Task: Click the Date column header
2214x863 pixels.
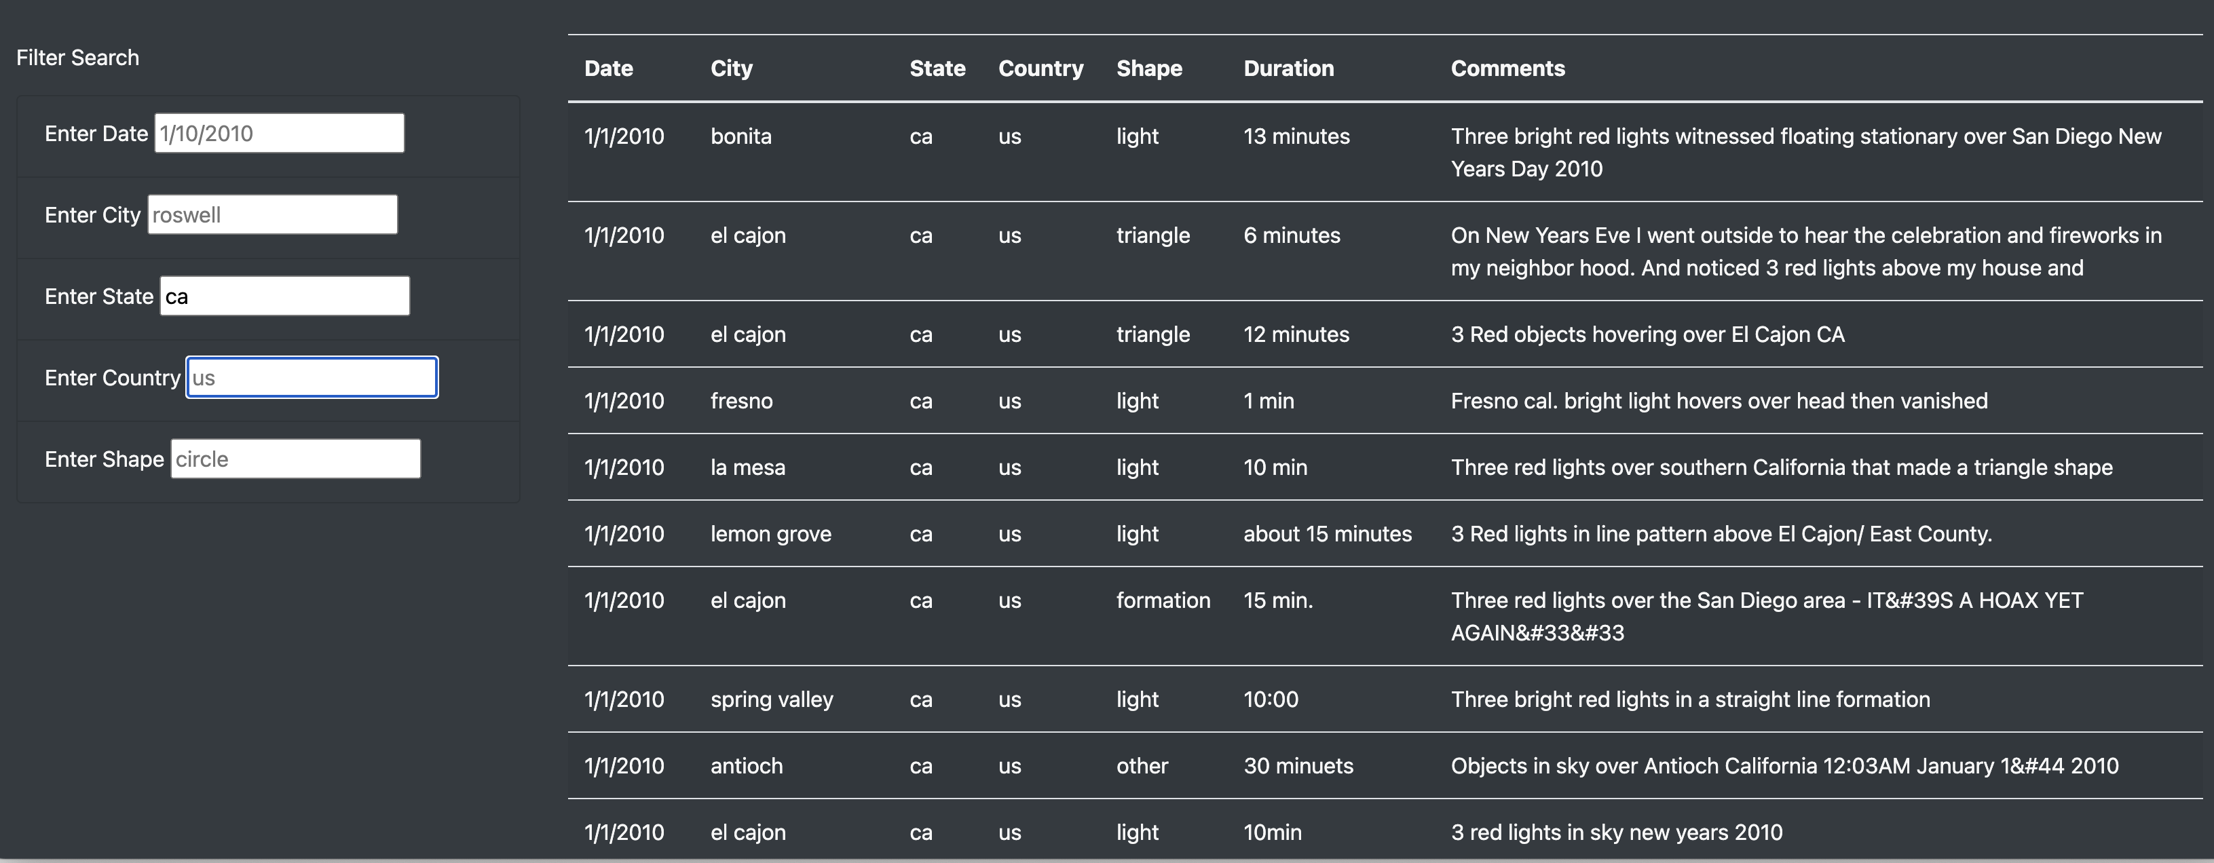Action: pos(609,69)
